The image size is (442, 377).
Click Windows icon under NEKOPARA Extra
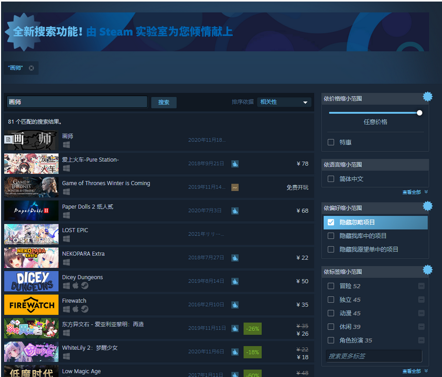[66, 262]
